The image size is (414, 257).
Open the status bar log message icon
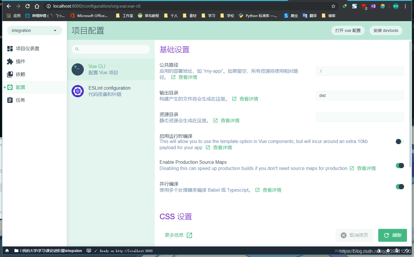89,251
